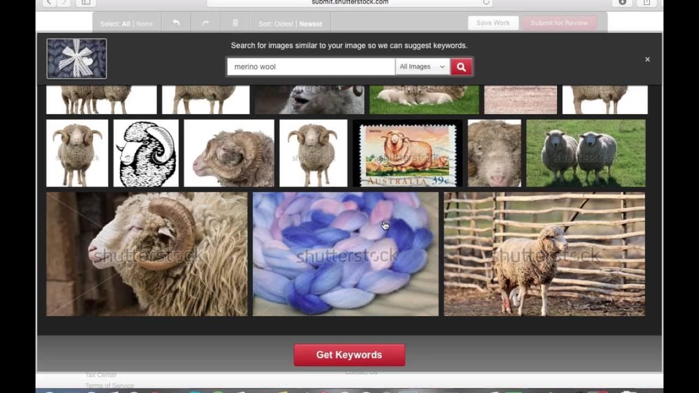699x393 pixels.
Task: Select the Australia 39c stamp image
Action: pyautogui.click(x=407, y=153)
